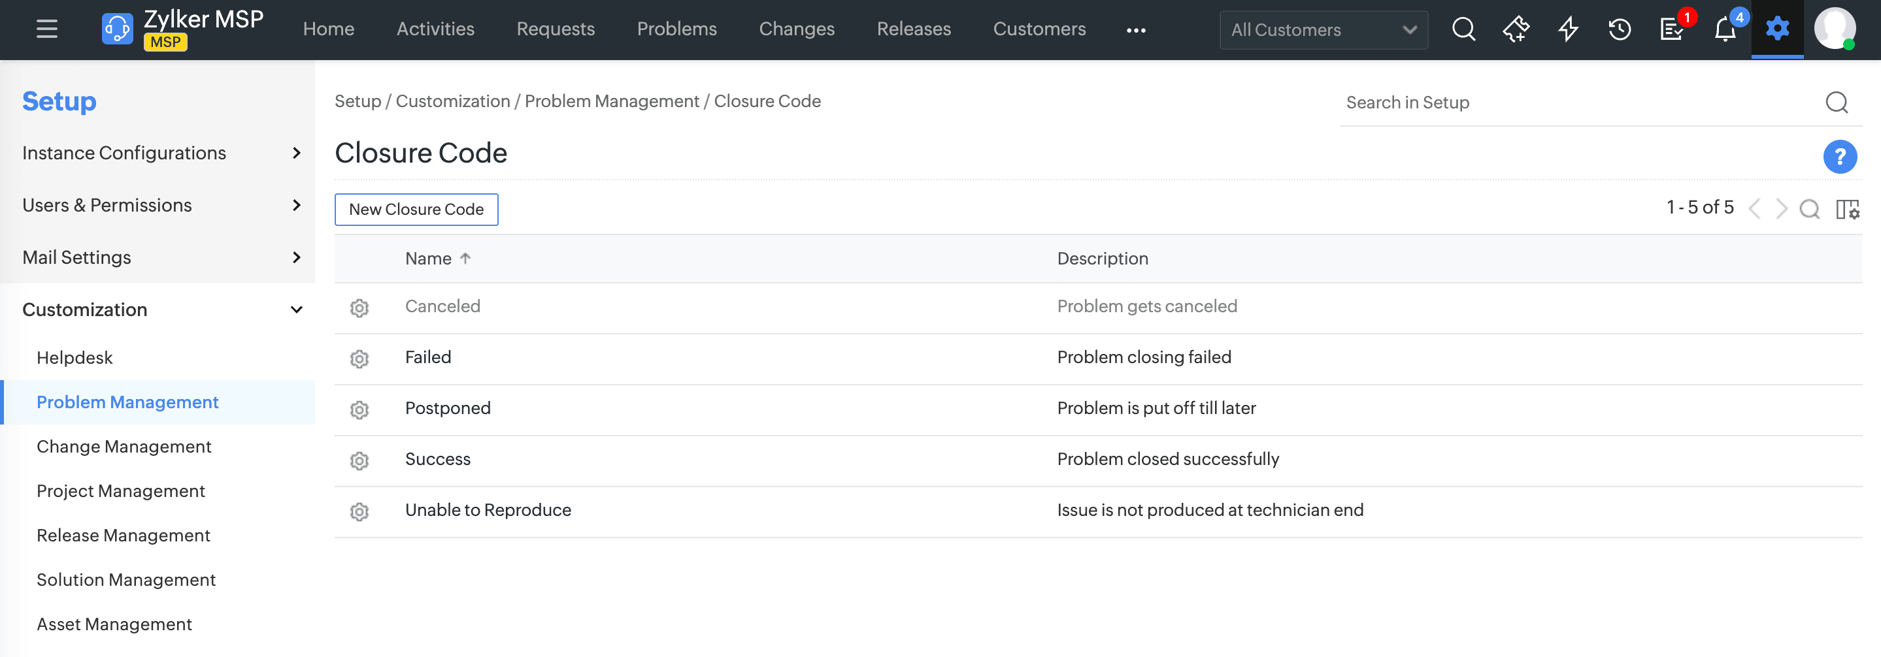Open the quick actions lightning icon
Viewport: 1881px width, 657px height.
pos(1568,29)
